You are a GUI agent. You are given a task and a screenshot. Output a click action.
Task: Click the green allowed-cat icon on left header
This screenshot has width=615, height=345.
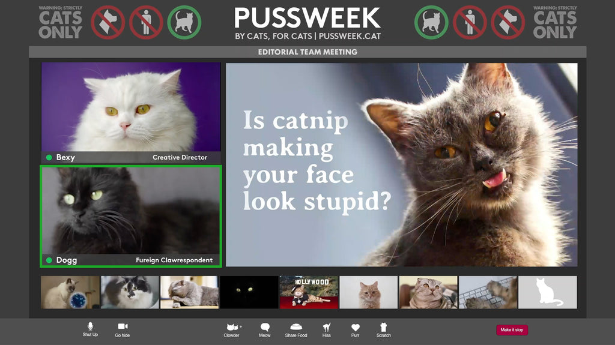point(184,22)
